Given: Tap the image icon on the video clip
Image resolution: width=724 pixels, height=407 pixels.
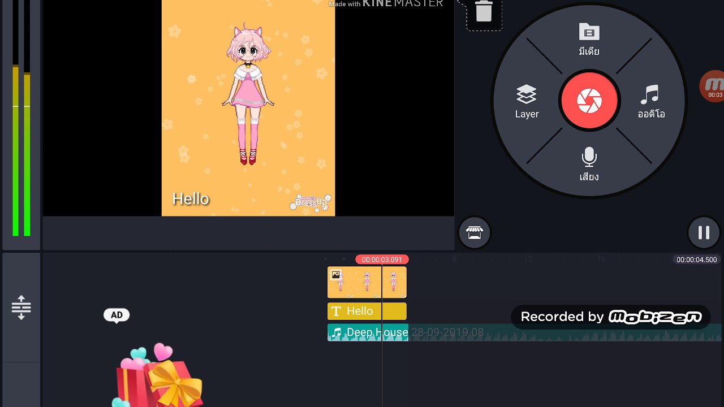Looking at the screenshot, I should (336, 275).
